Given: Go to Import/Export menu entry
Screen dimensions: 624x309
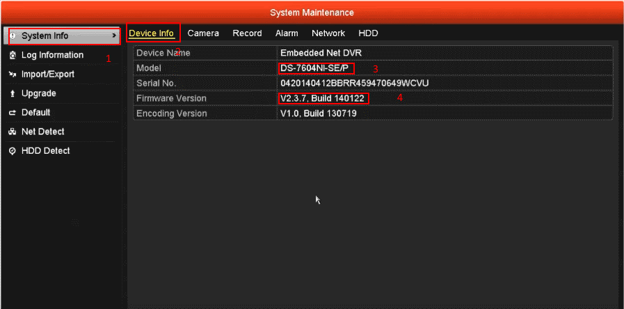Looking at the screenshot, I should (x=48, y=74).
